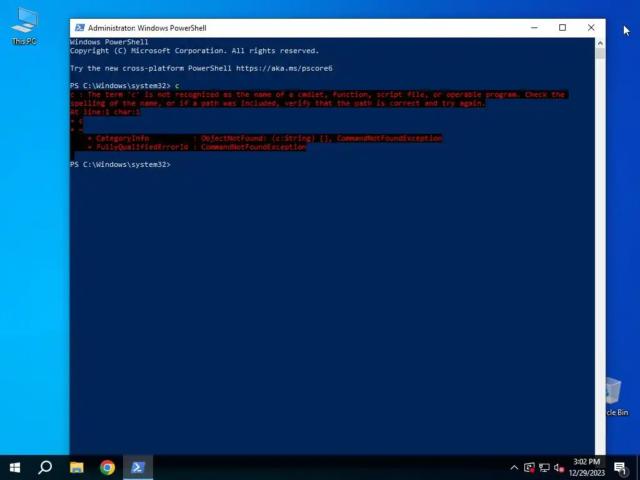Image resolution: width=640 pixels, height=480 pixels.
Task: Open the This PC desktop icon
Action: tap(24, 26)
